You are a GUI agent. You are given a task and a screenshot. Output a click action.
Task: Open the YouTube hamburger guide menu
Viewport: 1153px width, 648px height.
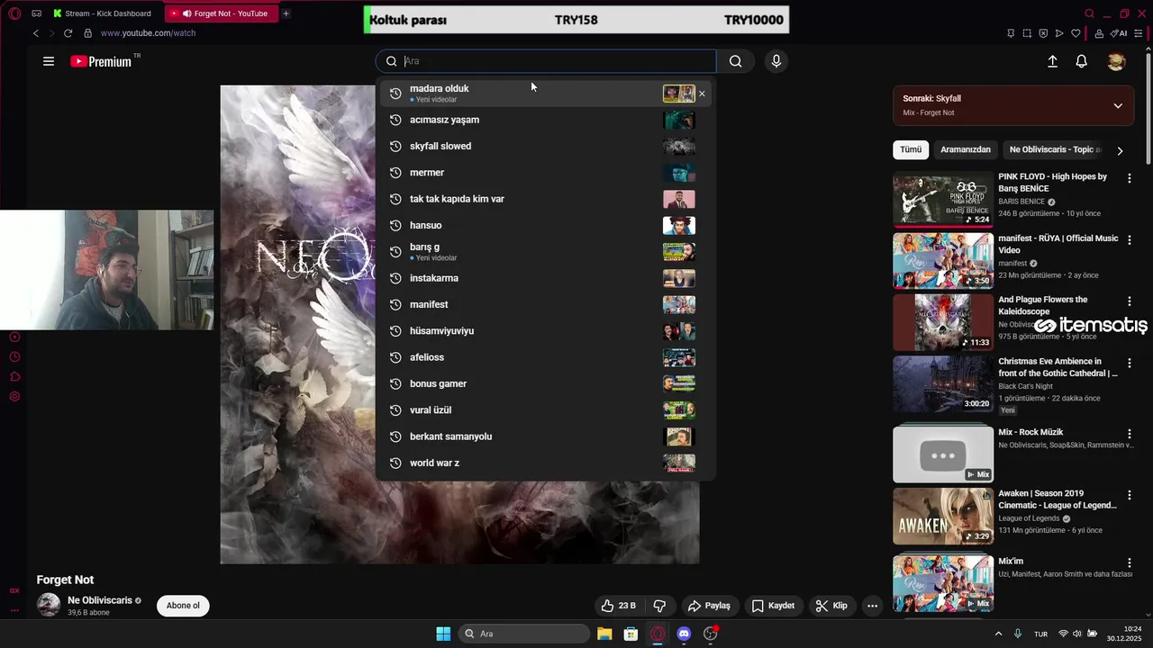tap(49, 61)
